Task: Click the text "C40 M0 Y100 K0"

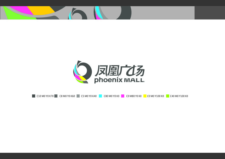Action: [179, 96]
